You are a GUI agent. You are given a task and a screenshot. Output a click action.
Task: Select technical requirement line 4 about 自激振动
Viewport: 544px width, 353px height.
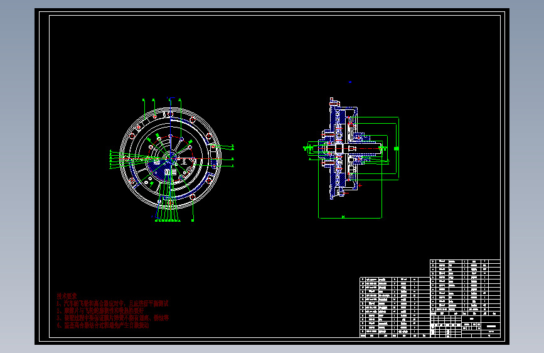click(x=103, y=325)
